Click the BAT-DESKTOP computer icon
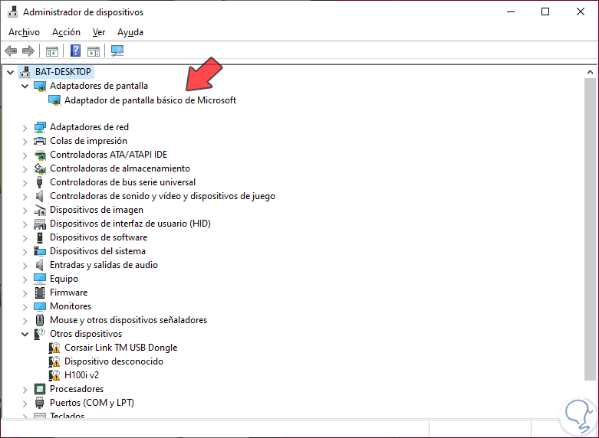 click(x=25, y=72)
